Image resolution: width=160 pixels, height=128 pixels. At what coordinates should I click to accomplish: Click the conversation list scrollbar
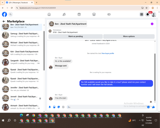44,51
